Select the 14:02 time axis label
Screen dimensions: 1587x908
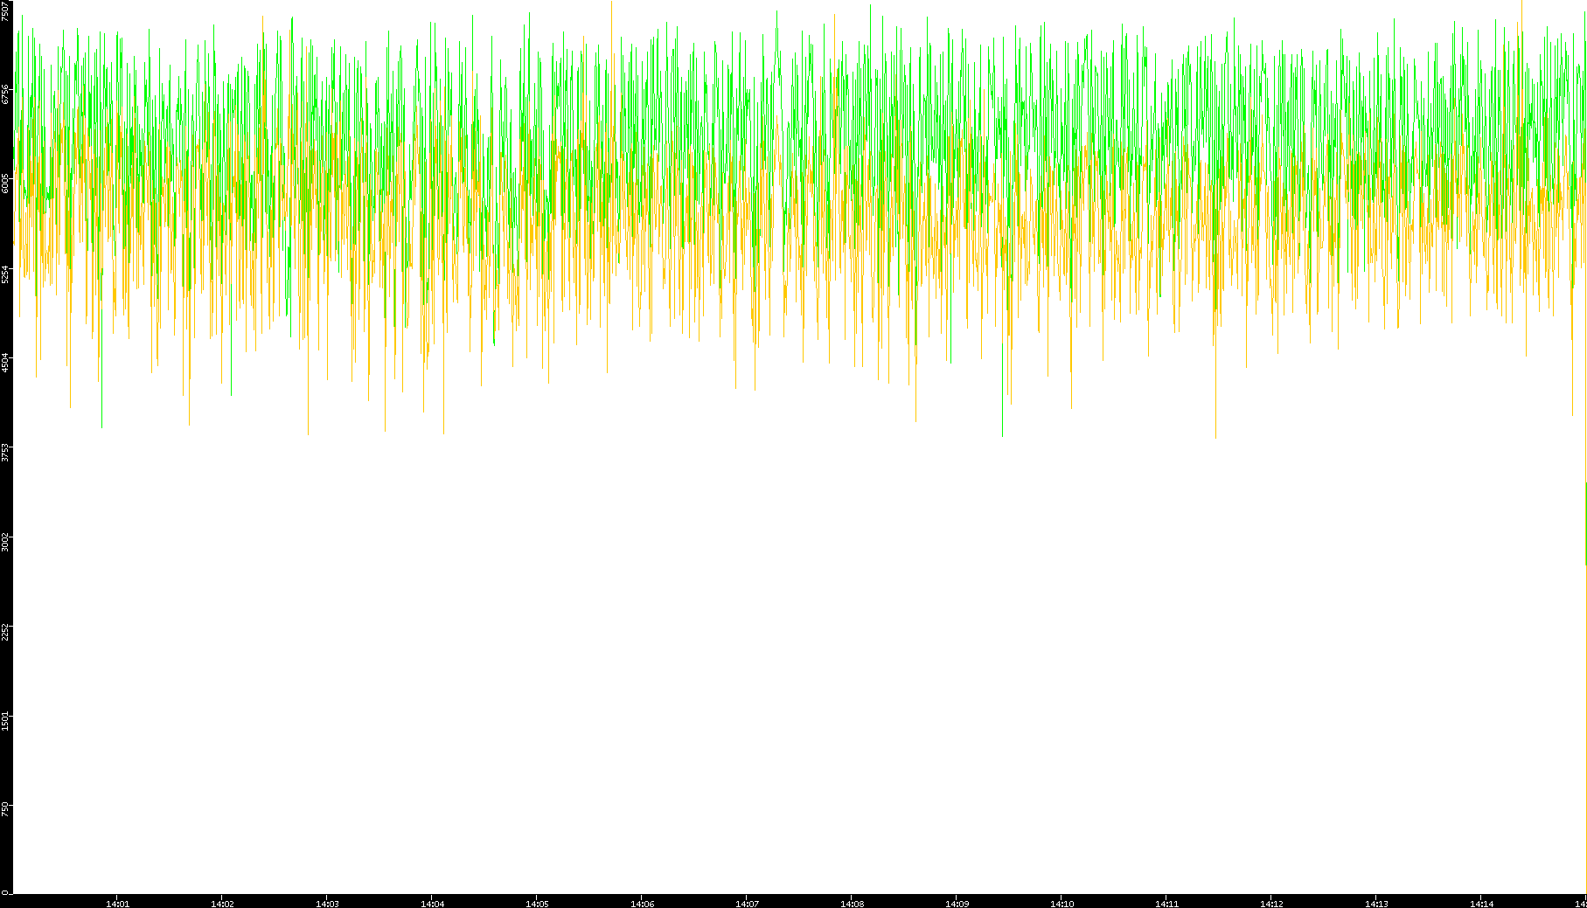pyautogui.click(x=222, y=904)
